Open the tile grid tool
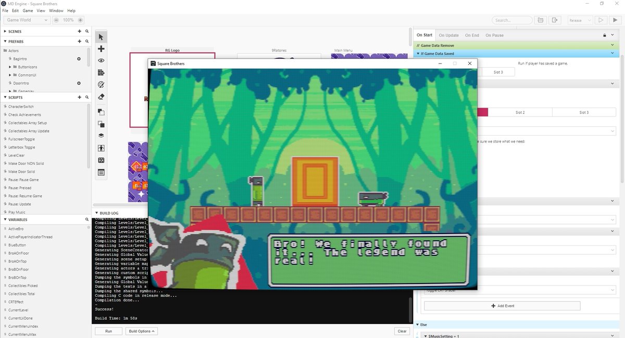Image resolution: width=625 pixels, height=338 pixels. [101, 160]
